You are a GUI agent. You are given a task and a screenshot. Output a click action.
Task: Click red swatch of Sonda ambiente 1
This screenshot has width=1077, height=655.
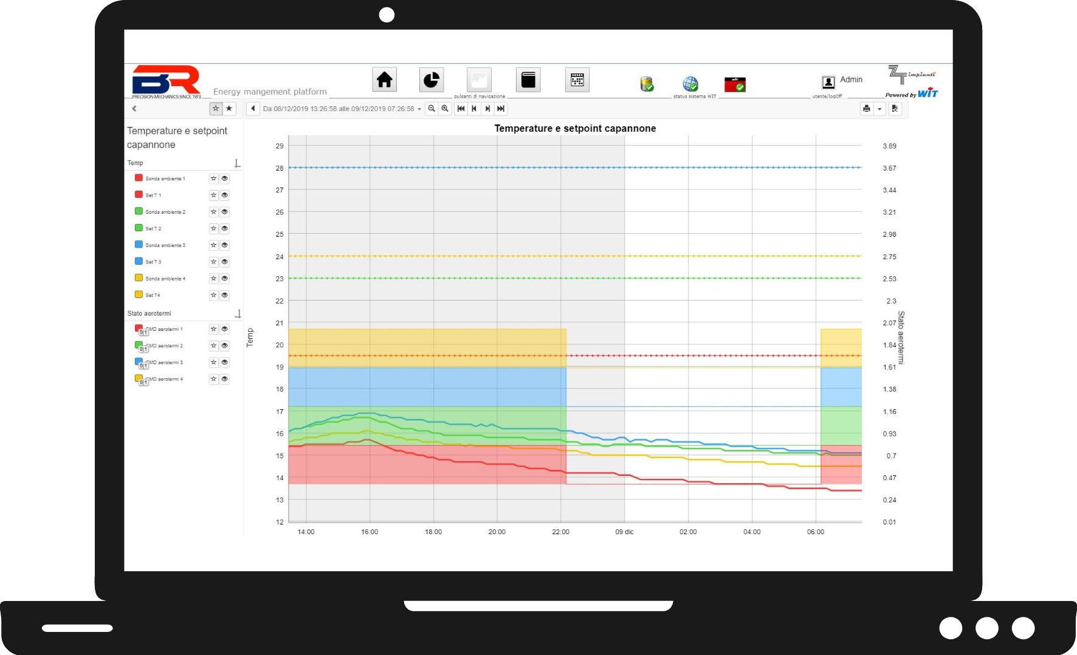[139, 178]
